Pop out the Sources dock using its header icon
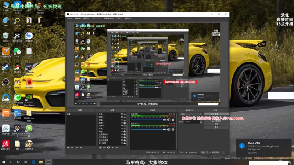This screenshot has width=294, height=165. point(128,110)
